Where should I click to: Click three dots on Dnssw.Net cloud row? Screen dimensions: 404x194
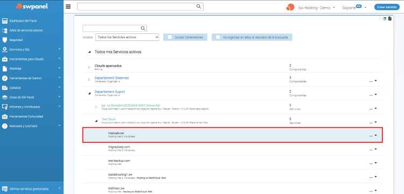coord(371,109)
